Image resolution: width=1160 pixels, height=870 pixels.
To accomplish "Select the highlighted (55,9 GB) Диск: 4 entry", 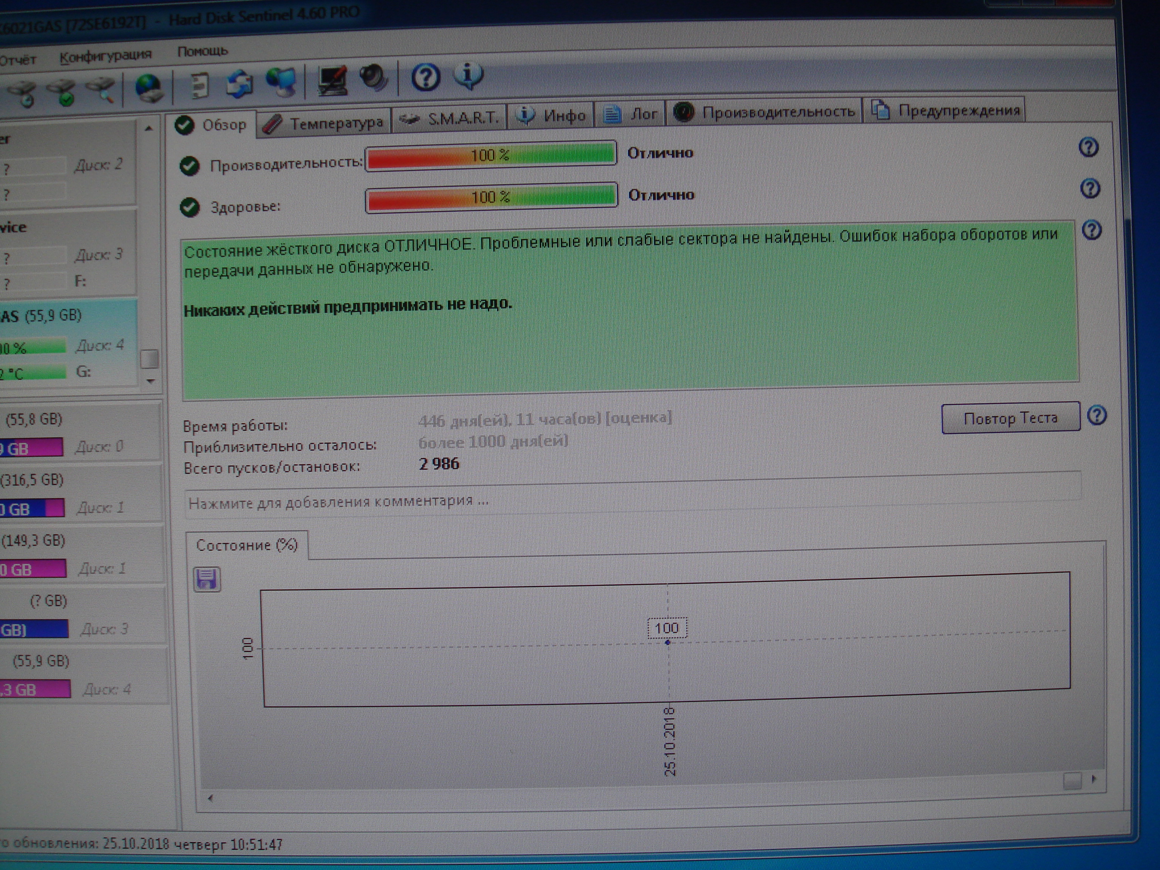I will 69,344.
